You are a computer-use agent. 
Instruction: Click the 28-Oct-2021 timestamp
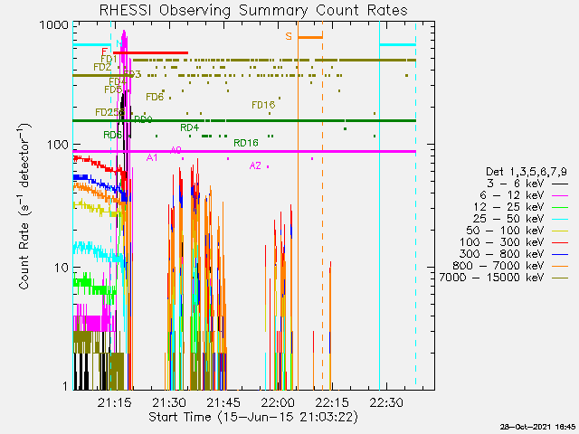tap(538, 427)
